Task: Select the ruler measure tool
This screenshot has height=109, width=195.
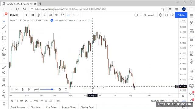Action: click(4, 67)
